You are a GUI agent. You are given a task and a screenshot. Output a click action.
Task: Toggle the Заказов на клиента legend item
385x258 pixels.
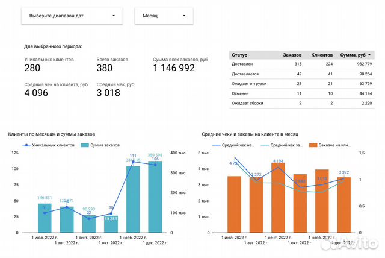pos(334,145)
